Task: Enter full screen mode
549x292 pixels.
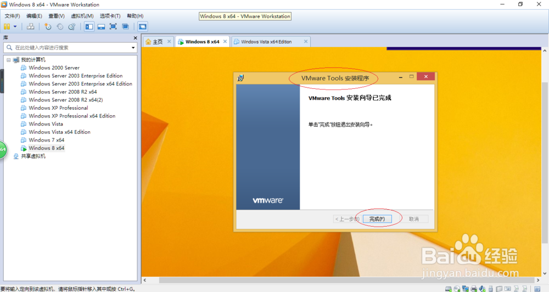Action: coord(113,26)
